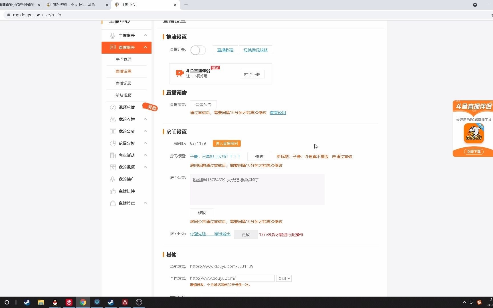Expand the 数据分析 section chevron
The width and height of the screenshot is (493, 308).
145,143
